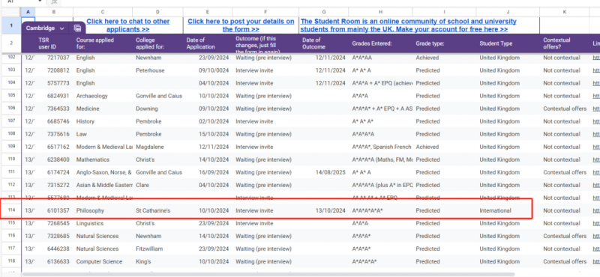Expand the Cambridge table name menu
Image resolution: width=600 pixels, height=277 pixels.
[62, 28]
